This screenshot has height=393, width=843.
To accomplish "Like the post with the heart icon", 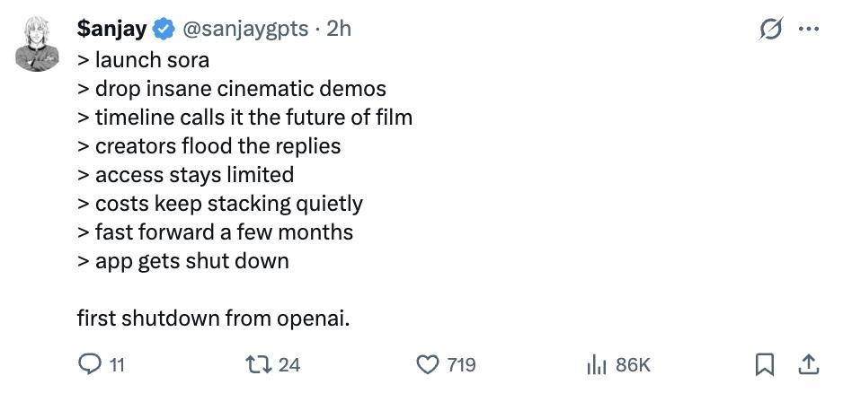I will 427,364.
